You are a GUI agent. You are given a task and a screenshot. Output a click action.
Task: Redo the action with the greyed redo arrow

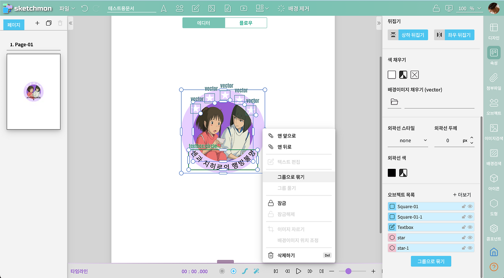(96, 8)
